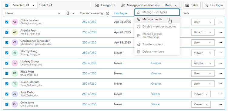Click the Manage add-on licenses key icon
Viewport: 228px width, 111px height.
pyautogui.click(x=123, y=5)
